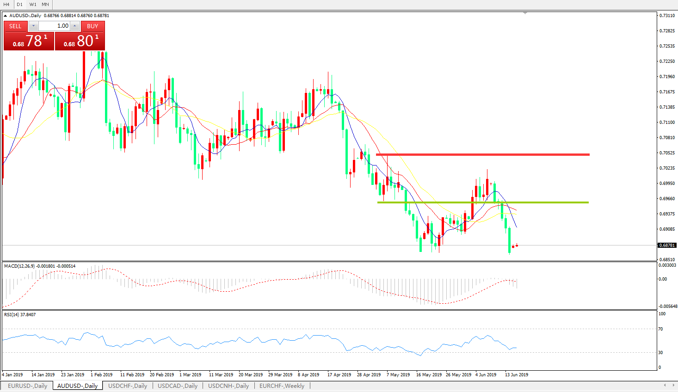
Task: Switch to USDCAD-,Daily chart tab
Action: (177, 386)
